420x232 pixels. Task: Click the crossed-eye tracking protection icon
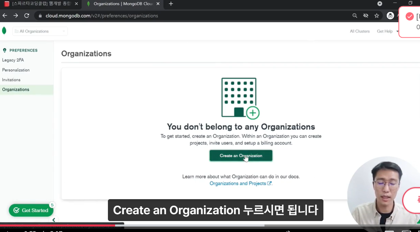point(366,16)
